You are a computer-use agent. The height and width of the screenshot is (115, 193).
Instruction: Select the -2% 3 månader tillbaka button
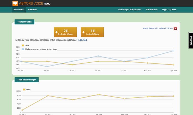(x=65, y=32)
